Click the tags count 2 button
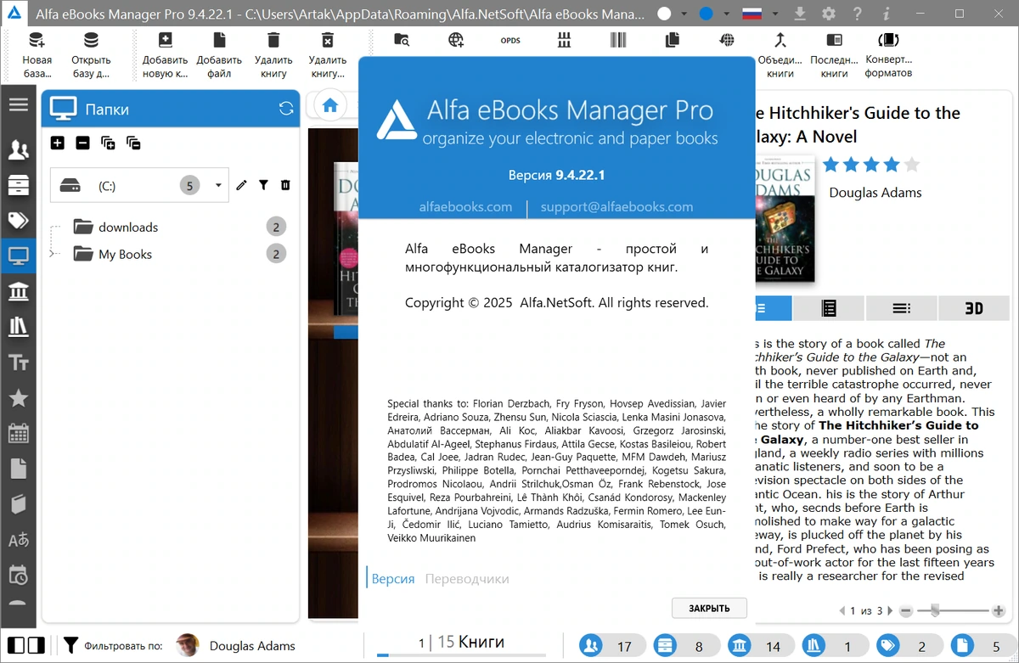The image size is (1019, 663). [x=909, y=646]
